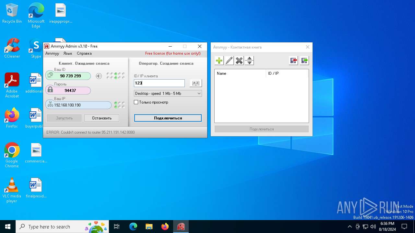Open the clock showing 6:36 PM
The image size is (415, 233).
[387, 227]
